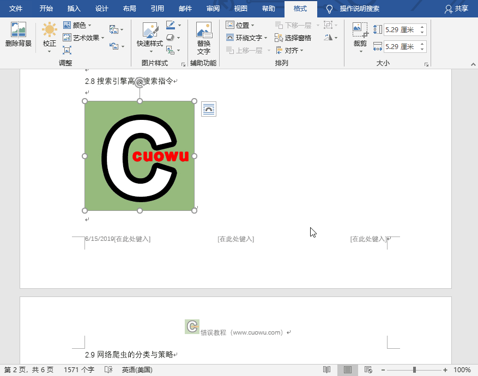Collapse the ribbon with the chevron

[473, 64]
